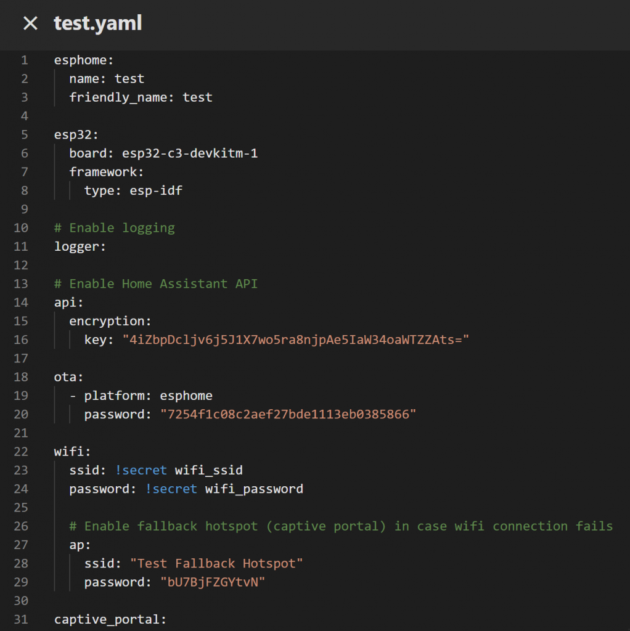This screenshot has height=631, width=630.
Task: Click the API encryption key string
Action: (296, 340)
